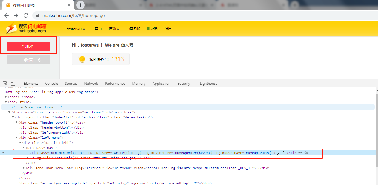Screen dimensions: 378x185
Task: Expand the head element node
Action: (x=6, y=97)
